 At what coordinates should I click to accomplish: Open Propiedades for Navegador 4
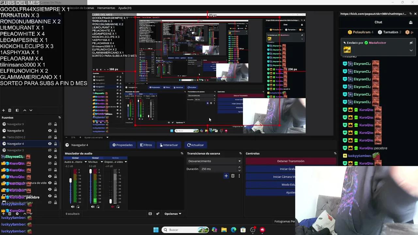(x=122, y=145)
